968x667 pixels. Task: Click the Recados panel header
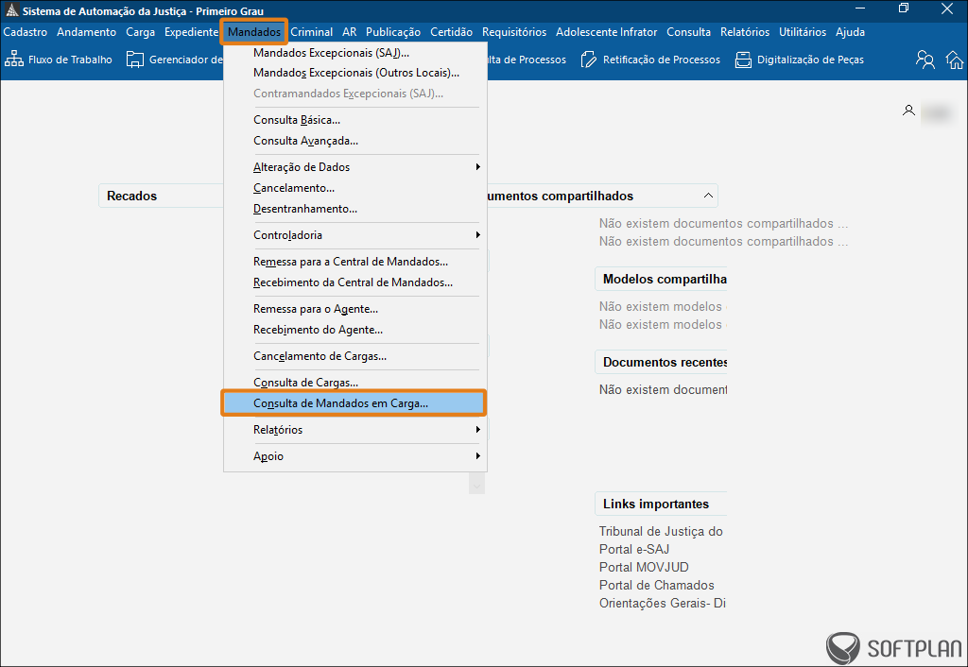(x=132, y=196)
